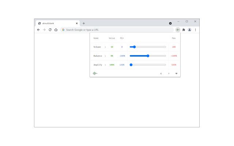This screenshot has width=234, height=146.
Task: Click the Volume label
Action: click(97, 47)
